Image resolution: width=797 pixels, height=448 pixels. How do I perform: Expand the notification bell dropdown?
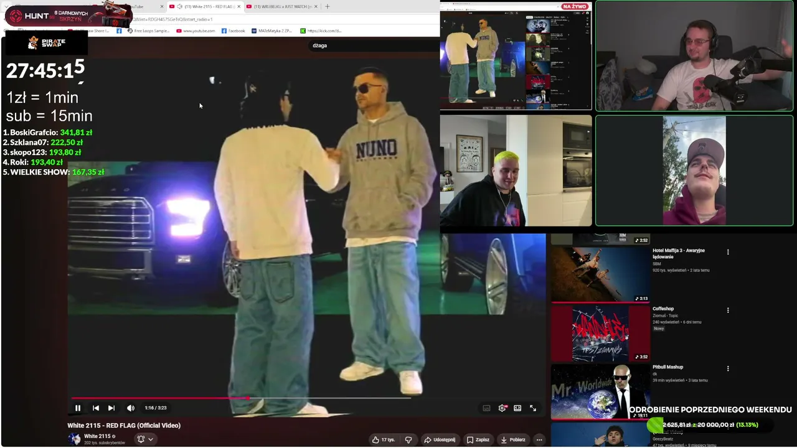coord(145,439)
